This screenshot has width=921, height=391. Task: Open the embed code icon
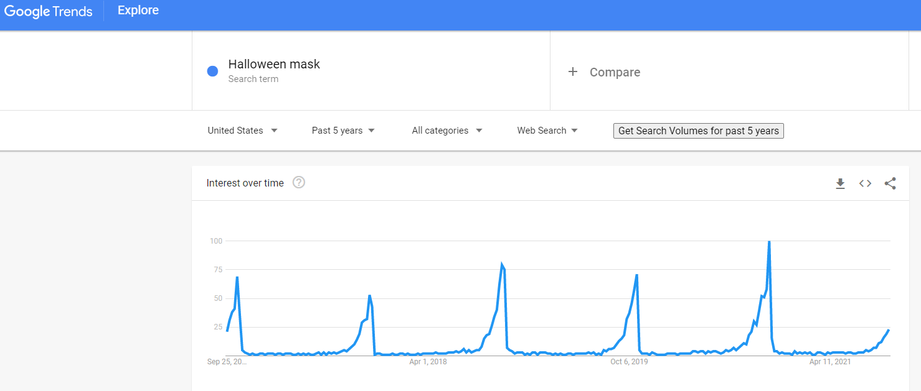(x=865, y=183)
